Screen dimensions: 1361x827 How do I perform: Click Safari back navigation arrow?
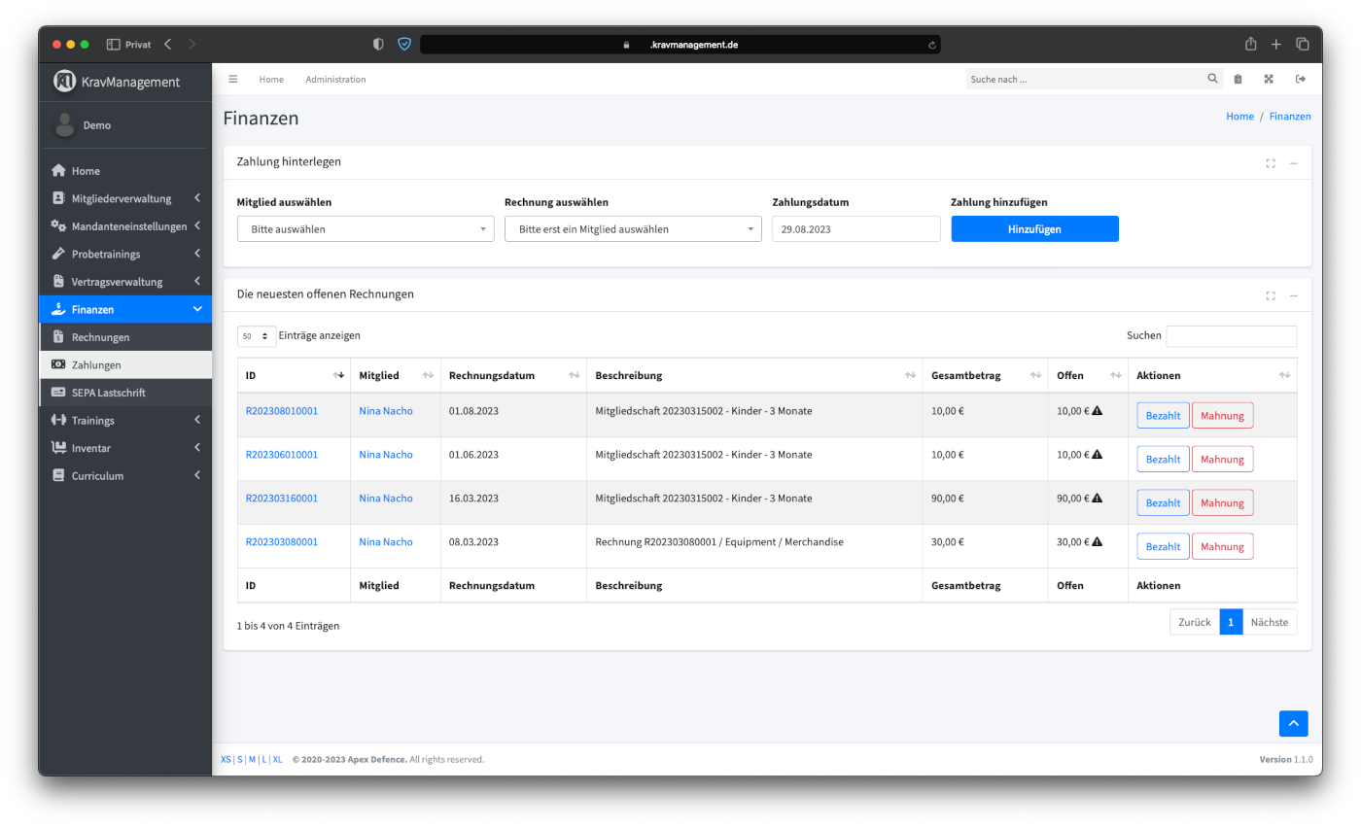[x=167, y=45]
